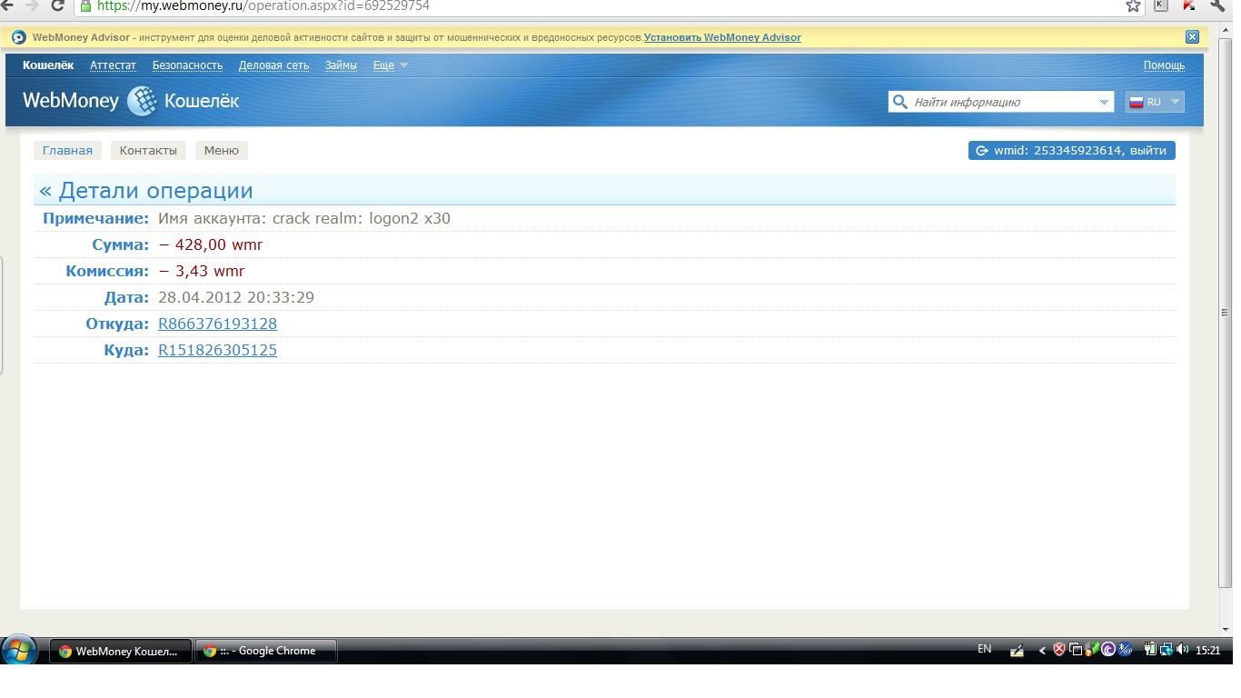Open Chrome wrench settings menu
The height and width of the screenshot is (698, 1241).
coord(1218,5)
